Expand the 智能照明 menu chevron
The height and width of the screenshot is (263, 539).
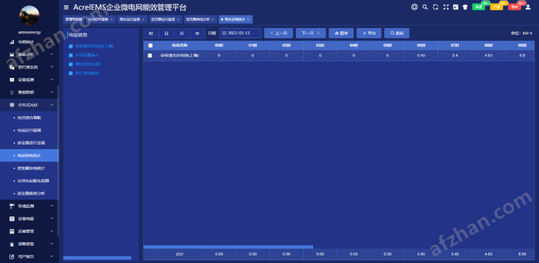click(52, 92)
